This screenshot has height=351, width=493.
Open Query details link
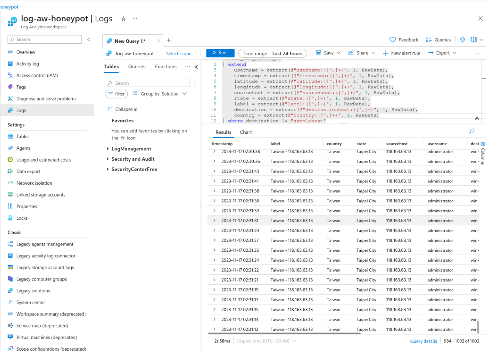424,341
